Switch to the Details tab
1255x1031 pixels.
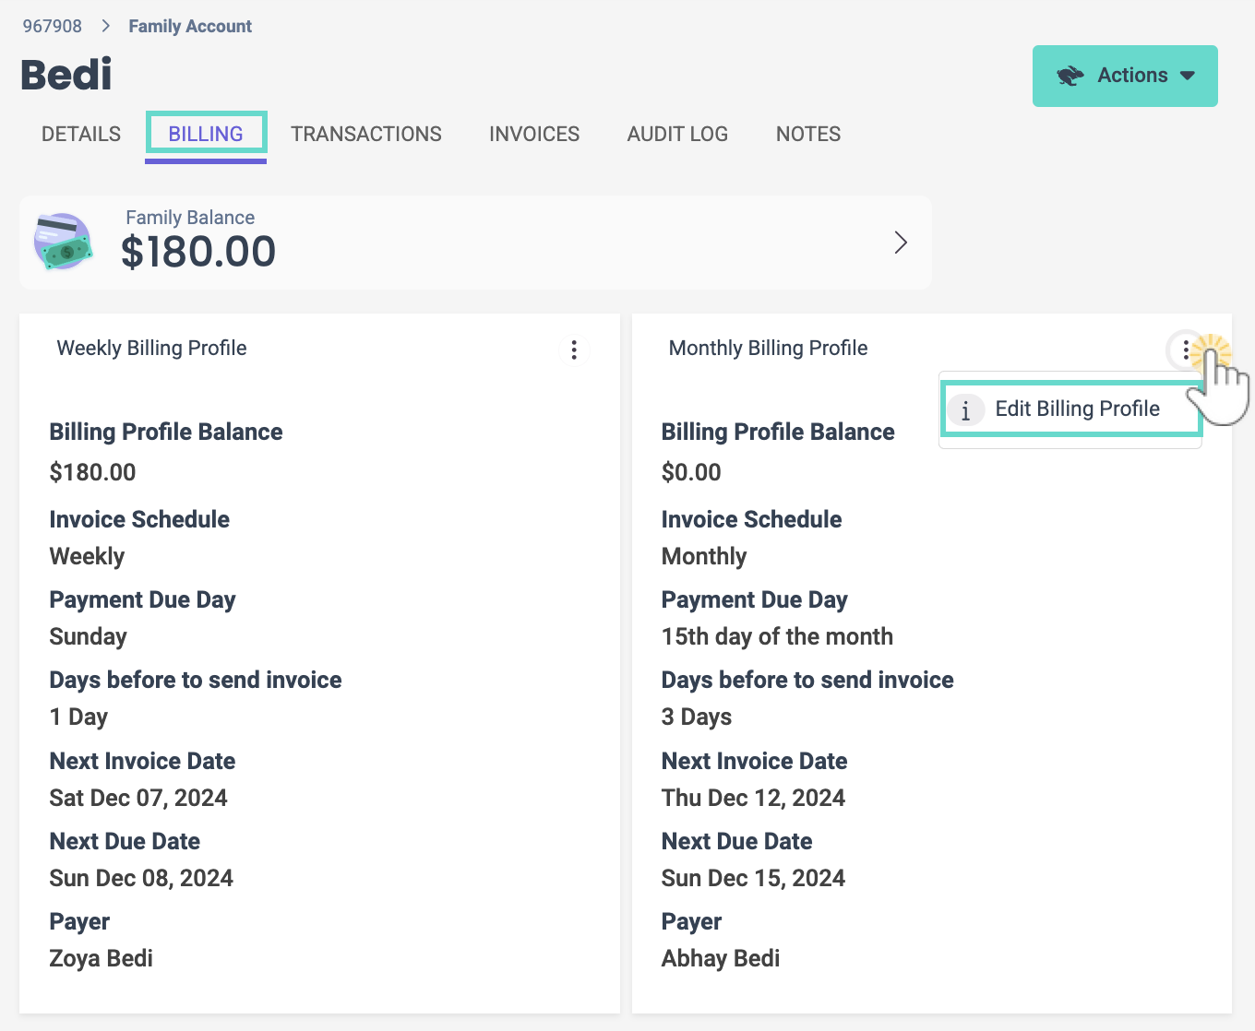click(x=81, y=135)
